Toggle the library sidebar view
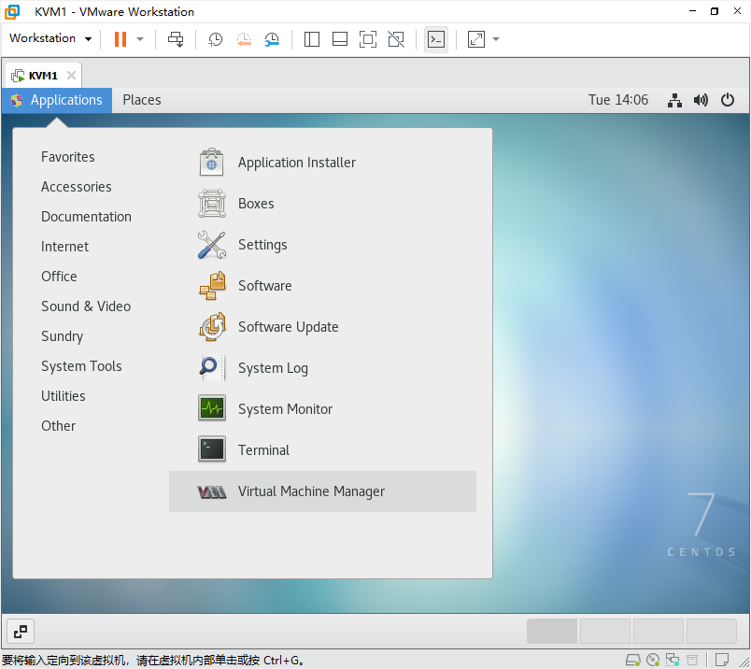The height and width of the screenshot is (669, 751). click(x=312, y=39)
